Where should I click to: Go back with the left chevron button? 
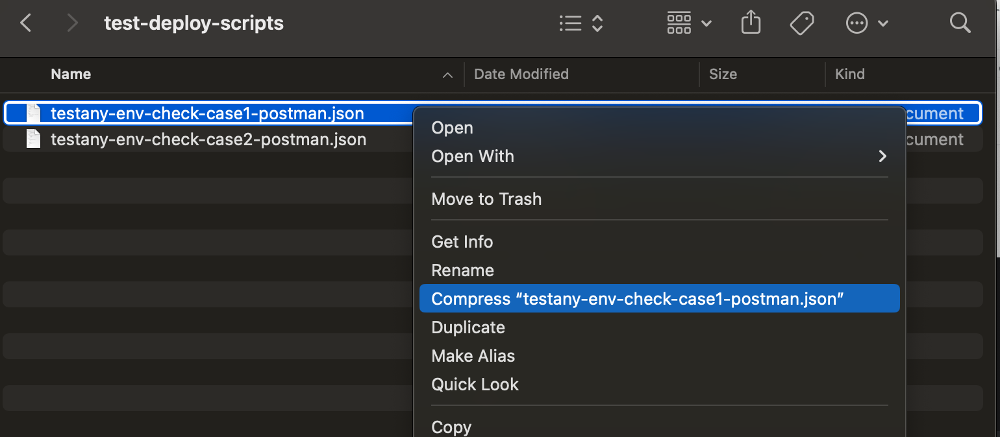click(26, 23)
